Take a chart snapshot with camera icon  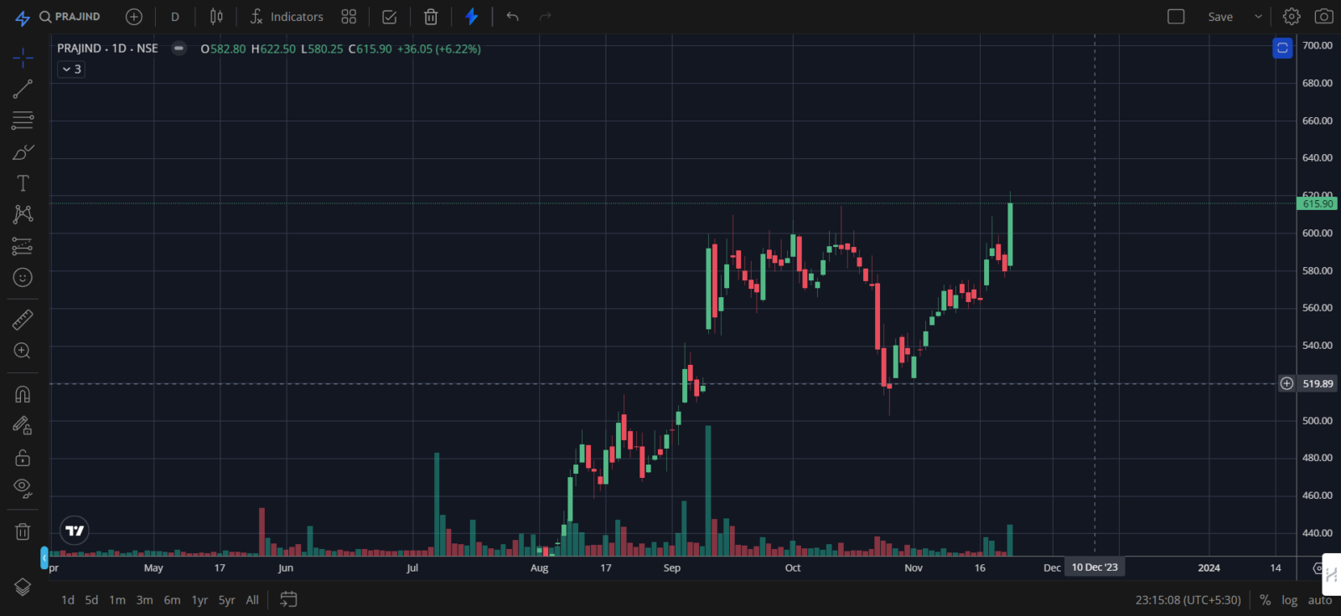click(1324, 17)
